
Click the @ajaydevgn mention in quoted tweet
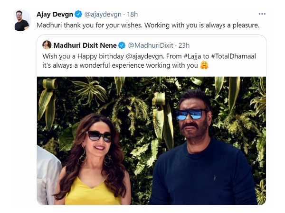point(145,56)
